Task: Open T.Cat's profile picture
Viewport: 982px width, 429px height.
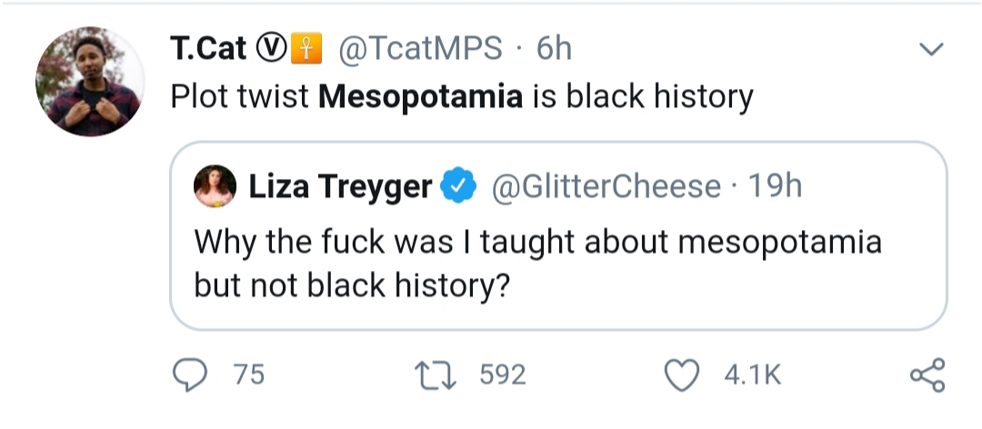Action: point(90,82)
